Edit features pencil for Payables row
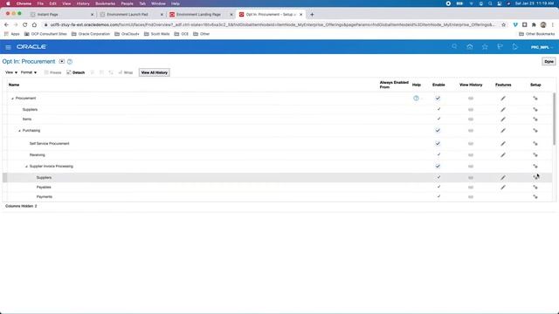 point(503,188)
